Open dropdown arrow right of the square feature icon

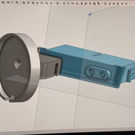click(20, 2)
